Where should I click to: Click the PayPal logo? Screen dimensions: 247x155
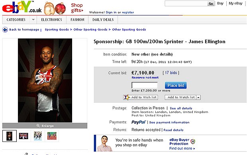coord(139,122)
